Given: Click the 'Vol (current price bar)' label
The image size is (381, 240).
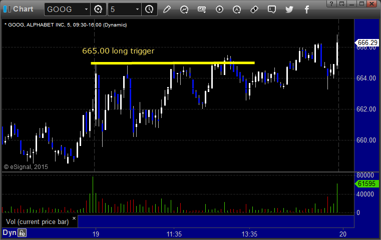Looking at the screenshot, I should pos(38,222).
